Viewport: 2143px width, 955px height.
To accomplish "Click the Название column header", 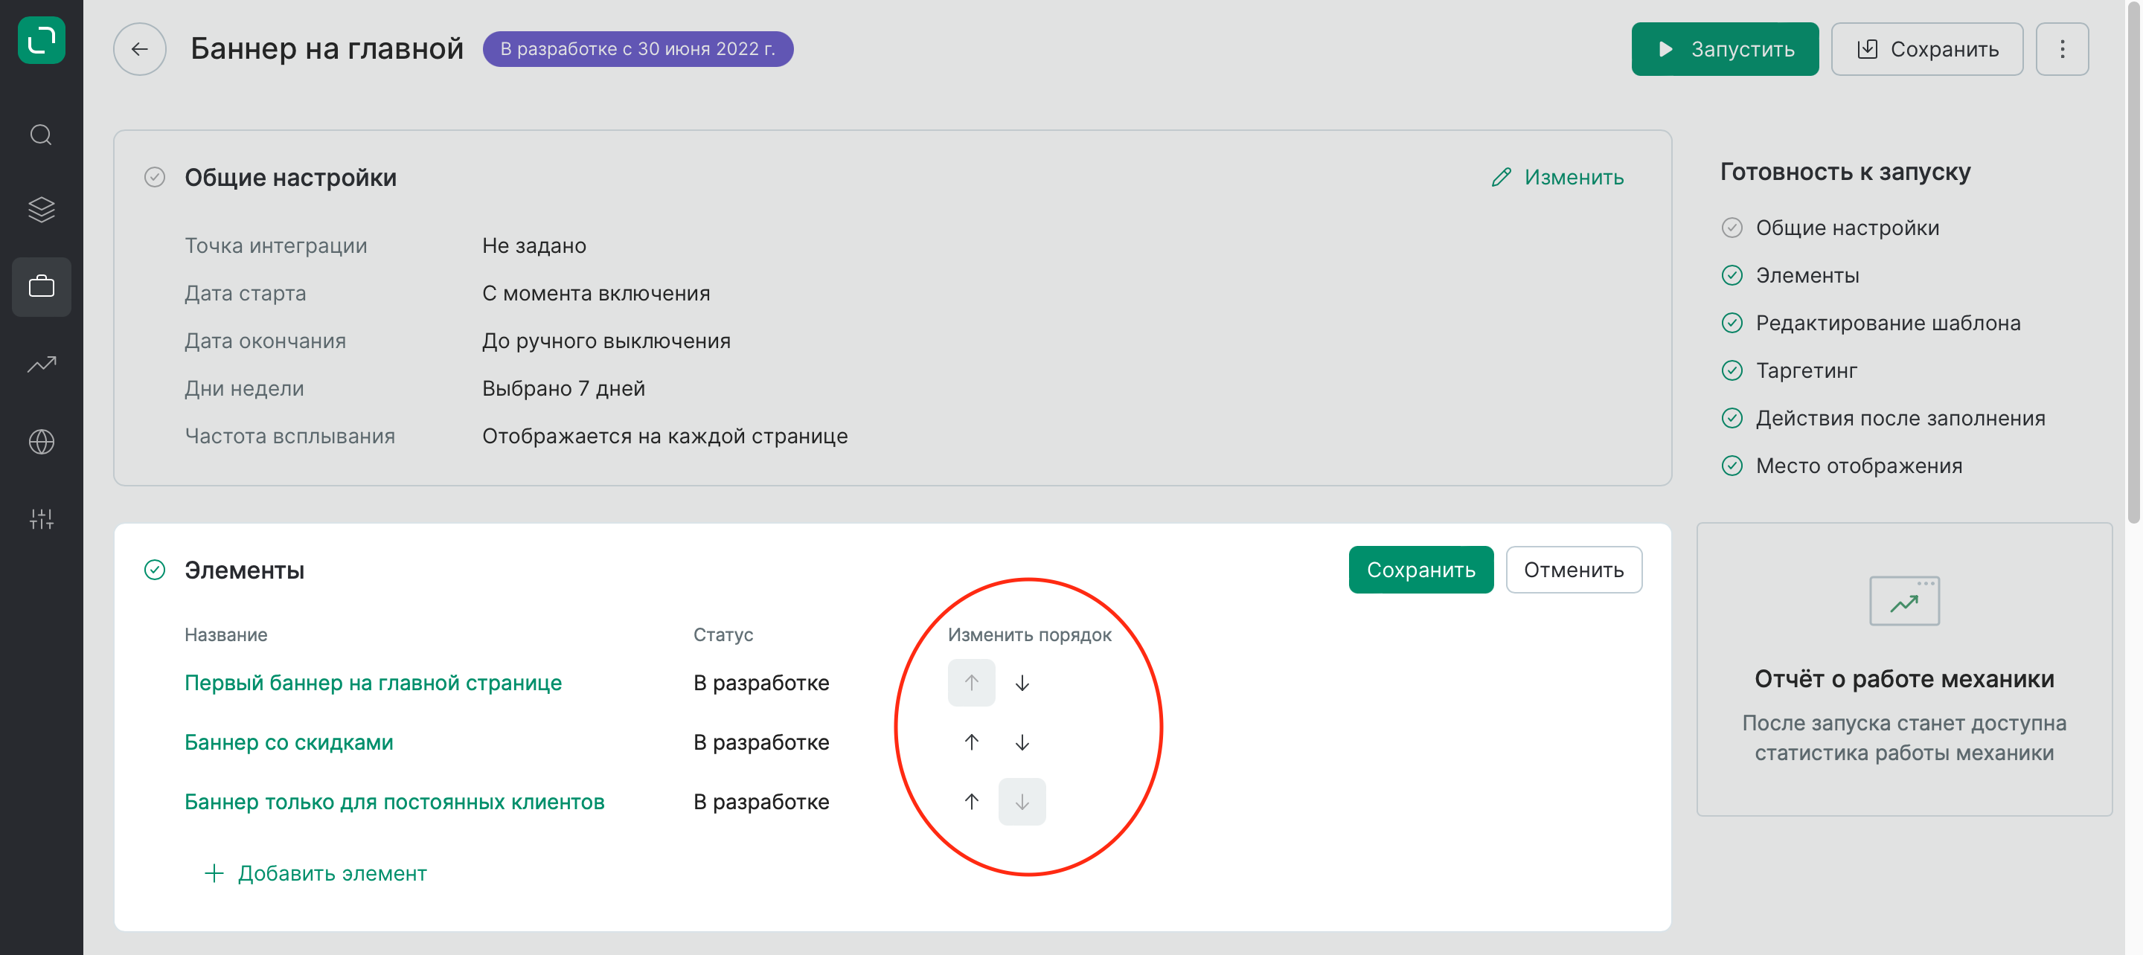I will [x=226, y=634].
